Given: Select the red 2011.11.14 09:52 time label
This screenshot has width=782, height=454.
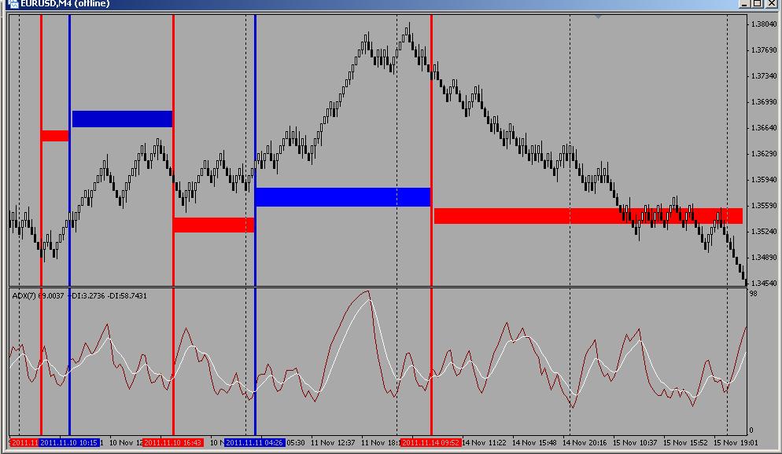Looking at the screenshot, I should click(x=430, y=442).
